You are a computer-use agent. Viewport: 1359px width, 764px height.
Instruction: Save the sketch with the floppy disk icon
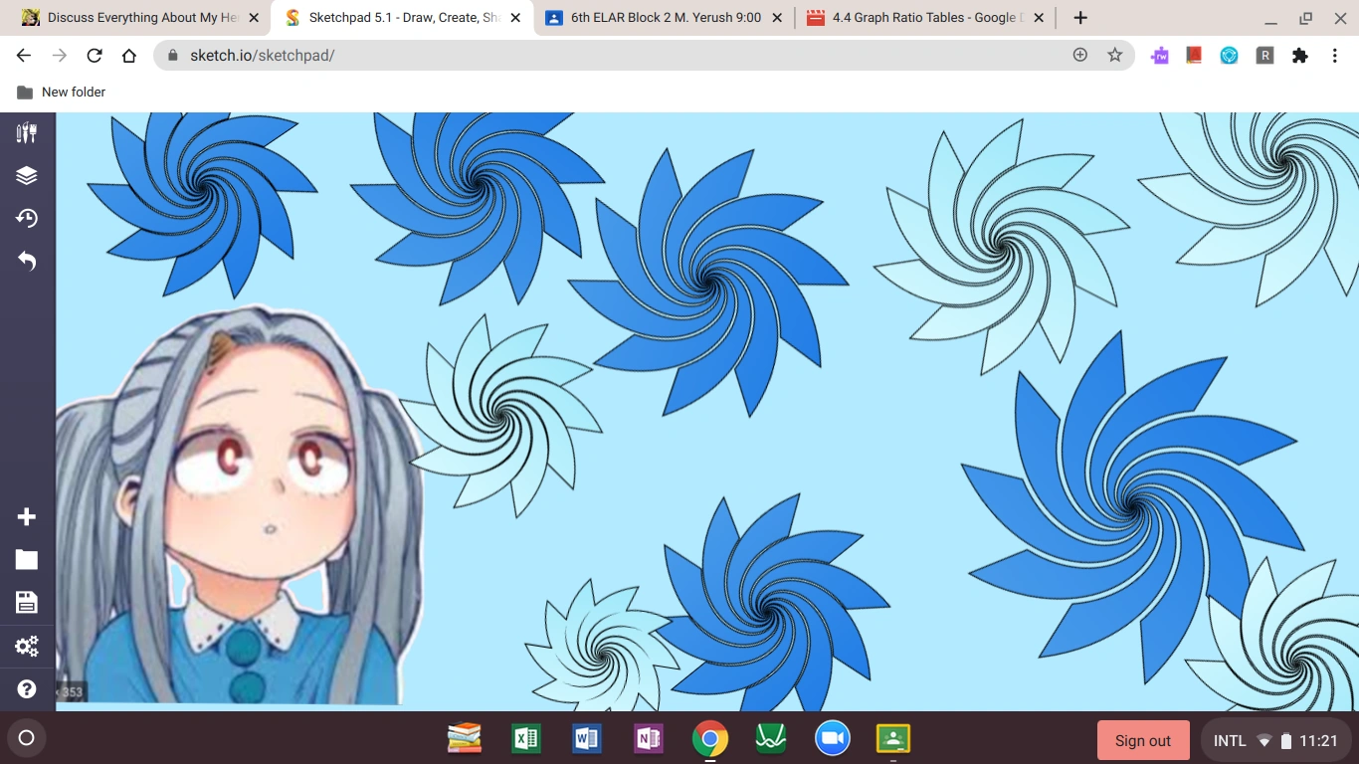click(x=26, y=602)
